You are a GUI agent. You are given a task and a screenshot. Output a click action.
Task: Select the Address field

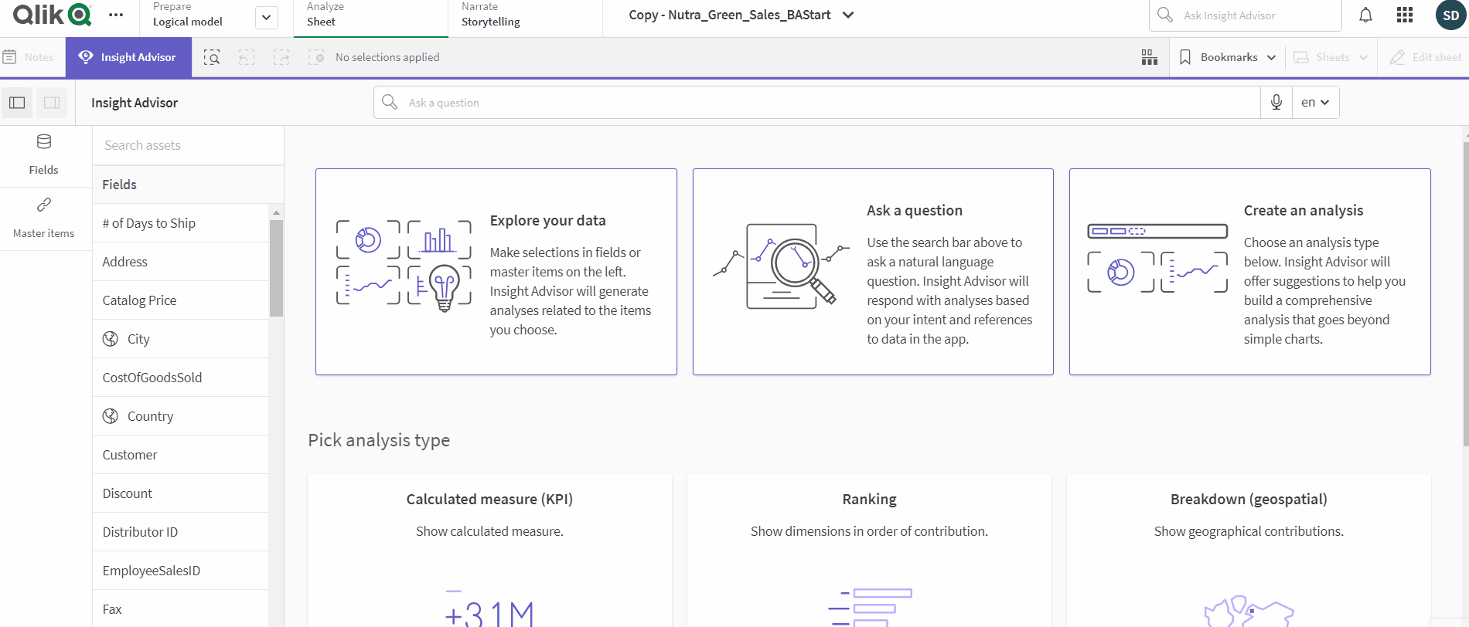180,262
